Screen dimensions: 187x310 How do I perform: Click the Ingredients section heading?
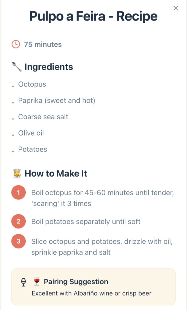coord(49,67)
